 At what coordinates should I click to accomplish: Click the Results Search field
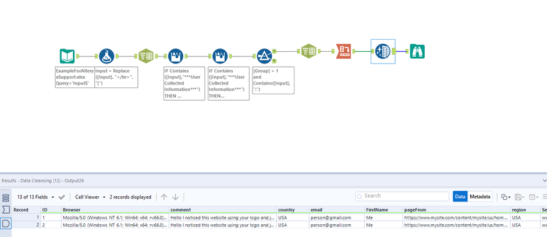pyautogui.click(x=402, y=196)
